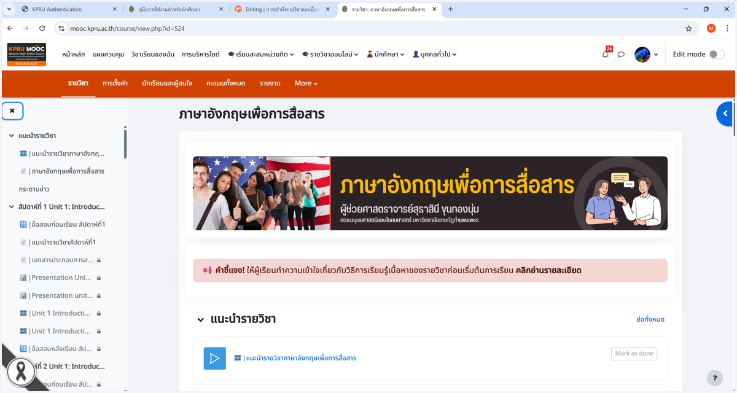Click browser forward arrow

[26, 28]
